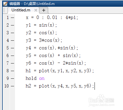This screenshot has height=110, width=123.
Task: Click line number 10 in gutter
Action: (7, 86)
